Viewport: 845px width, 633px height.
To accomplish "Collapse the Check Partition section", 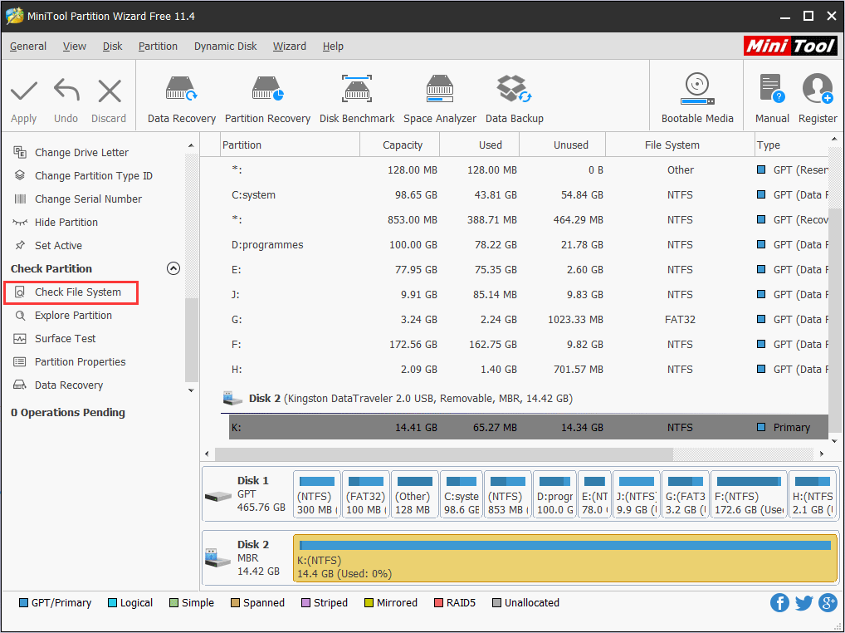I will [173, 268].
